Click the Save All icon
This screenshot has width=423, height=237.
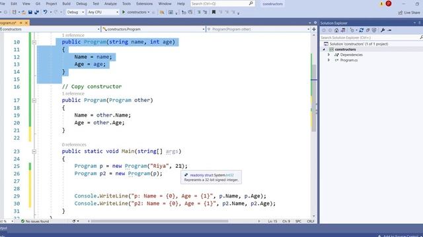click(x=37, y=12)
